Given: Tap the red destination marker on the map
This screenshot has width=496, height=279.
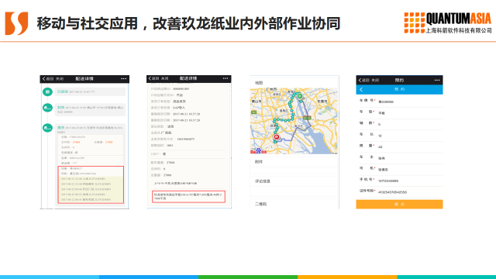Looking at the screenshot, I should [x=277, y=137].
